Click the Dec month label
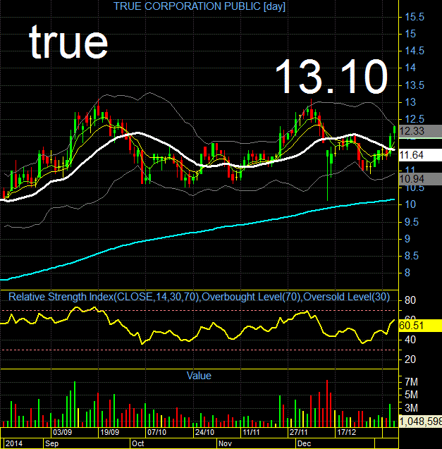This screenshot has width=442, height=449. coord(305,443)
